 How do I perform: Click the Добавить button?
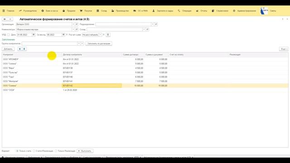8,49
